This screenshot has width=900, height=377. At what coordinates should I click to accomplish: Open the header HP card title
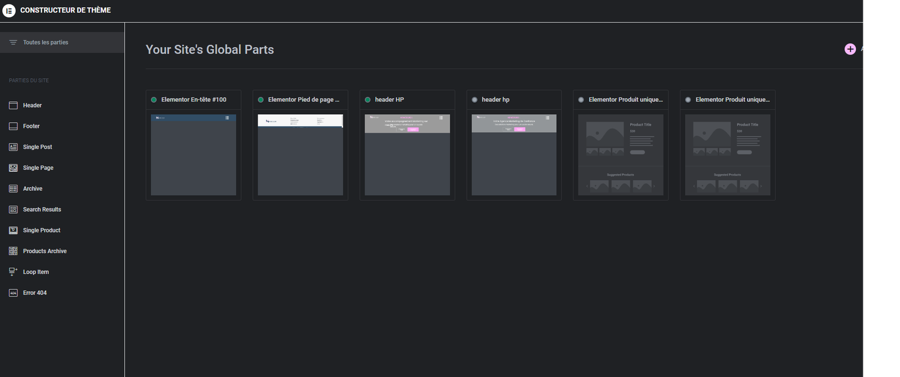pyautogui.click(x=389, y=100)
